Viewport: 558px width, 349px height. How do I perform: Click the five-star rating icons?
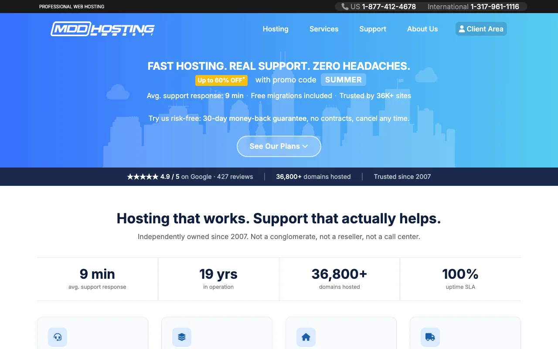click(x=143, y=177)
